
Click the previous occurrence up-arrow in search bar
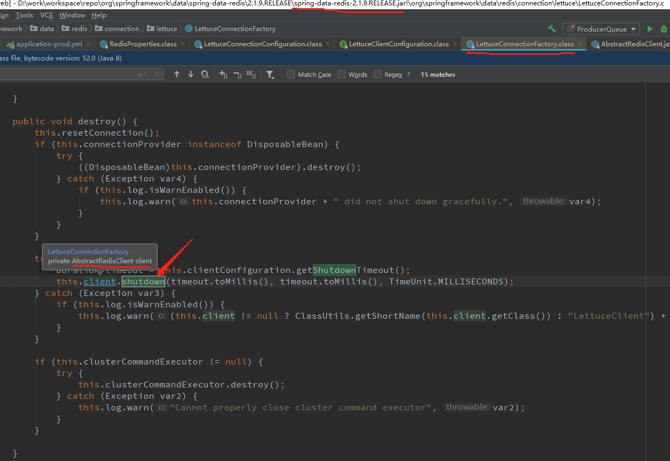(177, 74)
